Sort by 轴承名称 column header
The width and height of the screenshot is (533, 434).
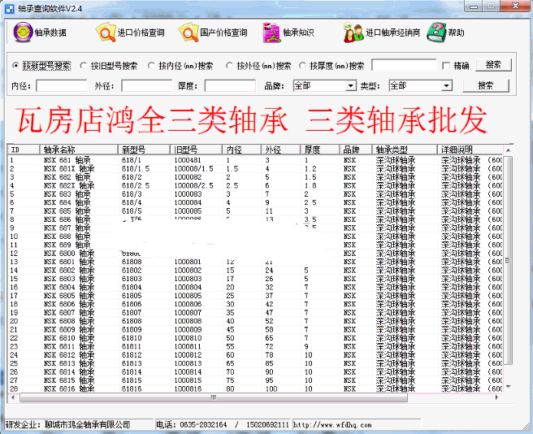pos(79,150)
